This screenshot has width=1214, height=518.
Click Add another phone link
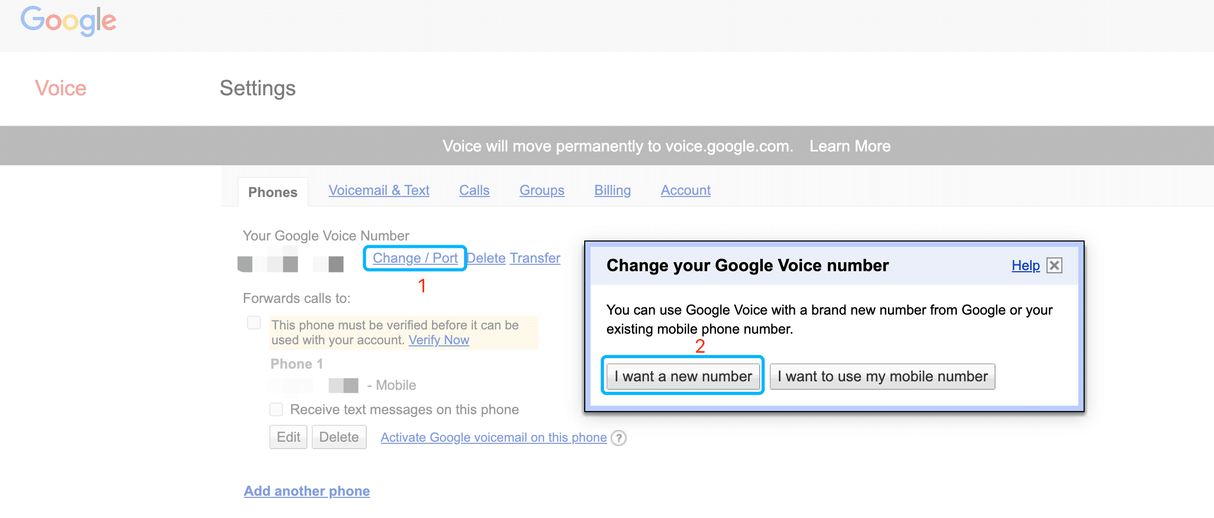coord(307,491)
